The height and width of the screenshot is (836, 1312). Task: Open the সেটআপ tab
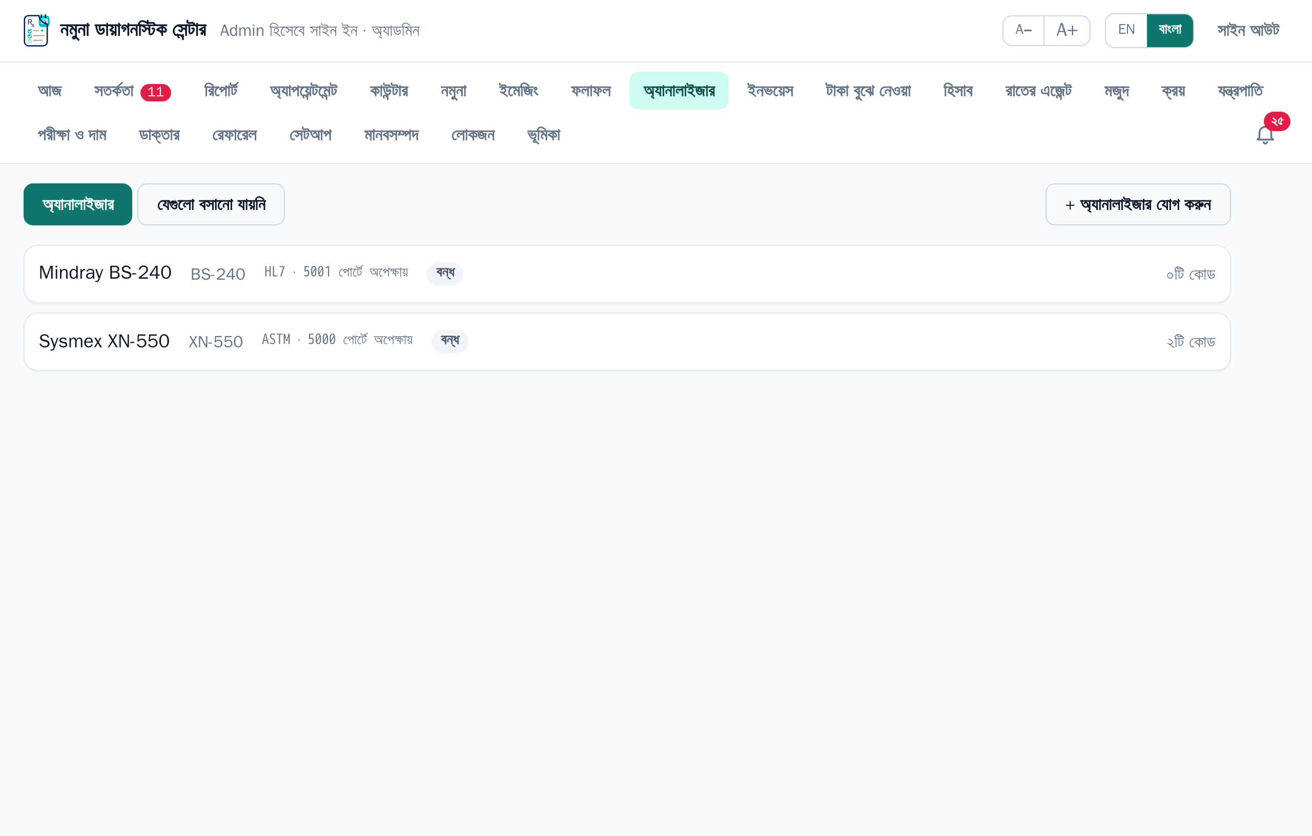[x=311, y=135]
